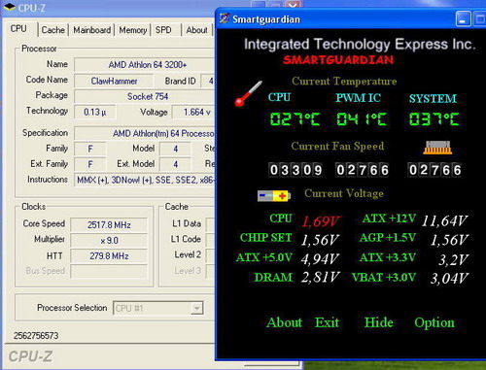
Task: Click the CPU-Z logo at bottom left
Action: click(x=30, y=356)
